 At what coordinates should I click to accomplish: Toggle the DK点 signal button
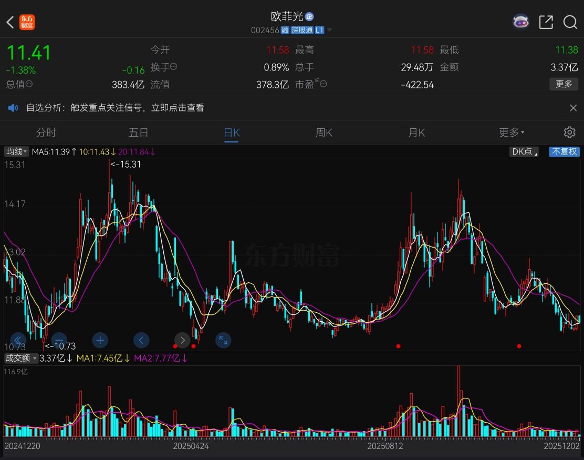(x=524, y=152)
